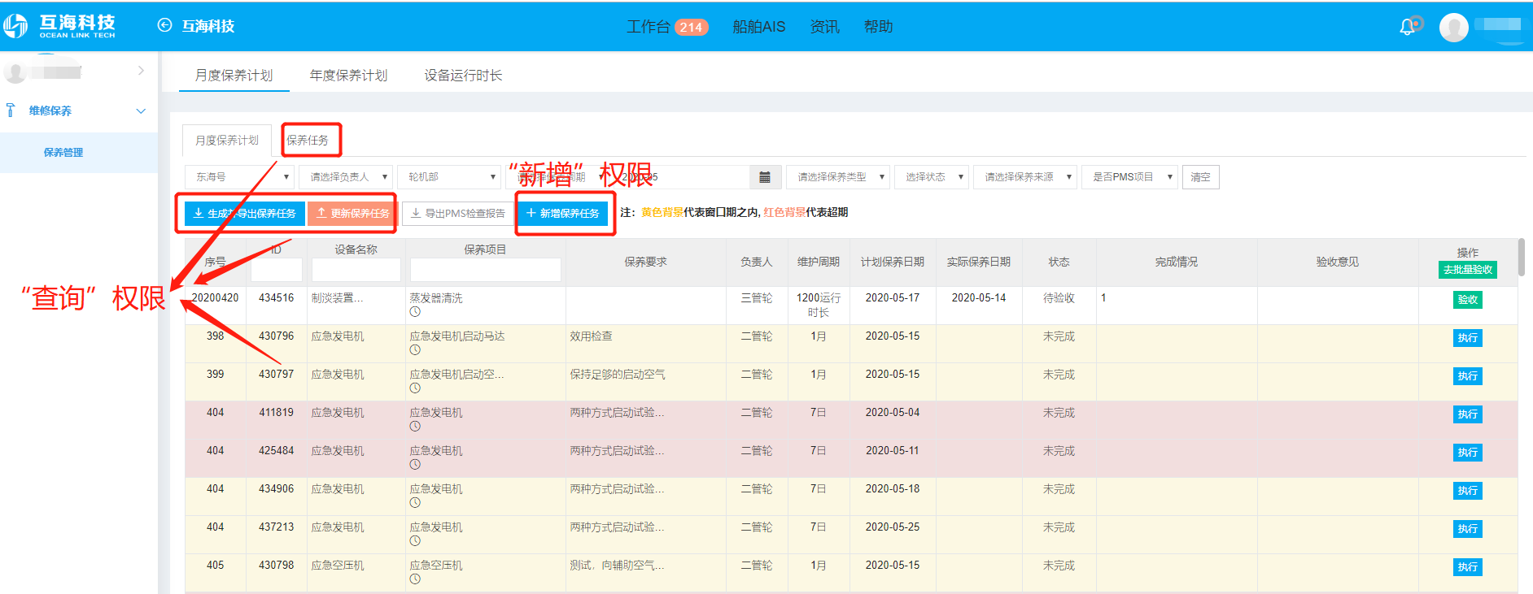Click 去批量验收 button in header
The height and width of the screenshot is (594, 1533).
pos(1468,270)
